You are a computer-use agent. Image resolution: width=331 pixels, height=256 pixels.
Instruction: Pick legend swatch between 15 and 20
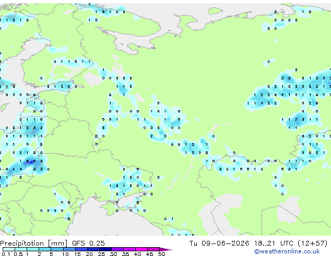tap(81, 249)
